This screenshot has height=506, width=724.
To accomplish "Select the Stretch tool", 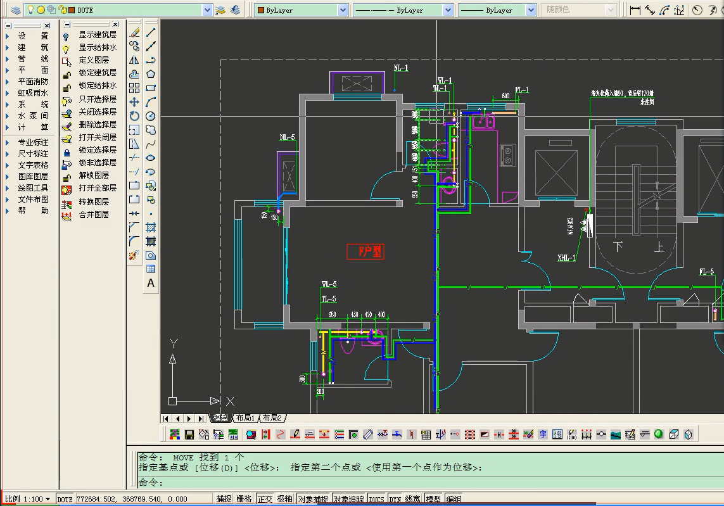I will [x=134, y=144].
